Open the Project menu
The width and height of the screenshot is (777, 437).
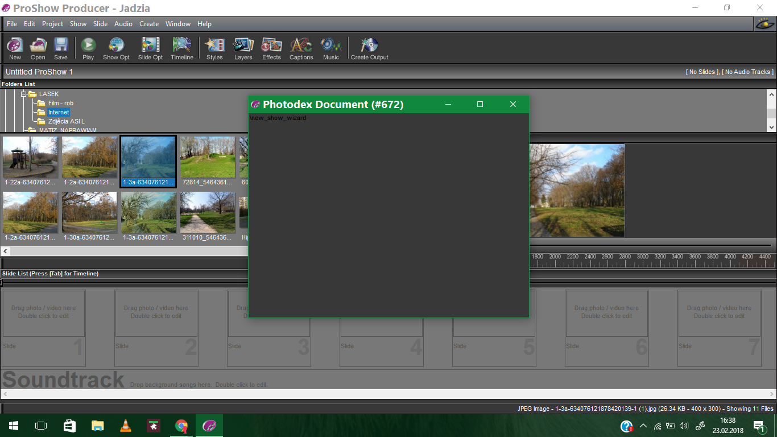pyautogui.click(x=52, y=24)
